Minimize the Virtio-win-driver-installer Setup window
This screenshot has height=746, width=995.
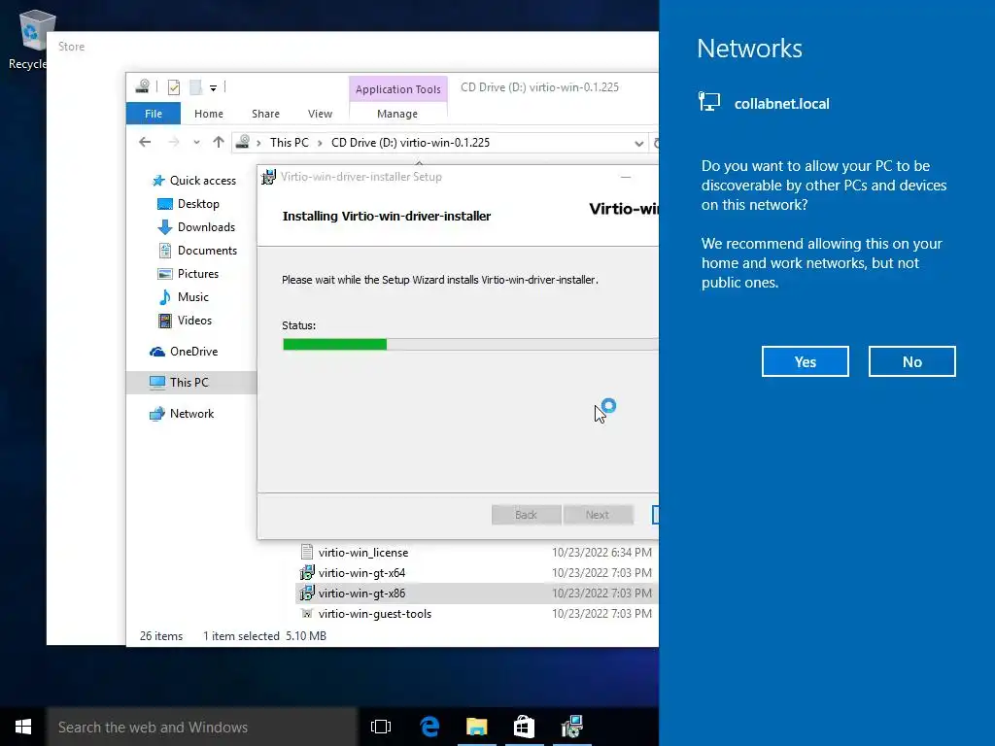click(x=626, y=177)
